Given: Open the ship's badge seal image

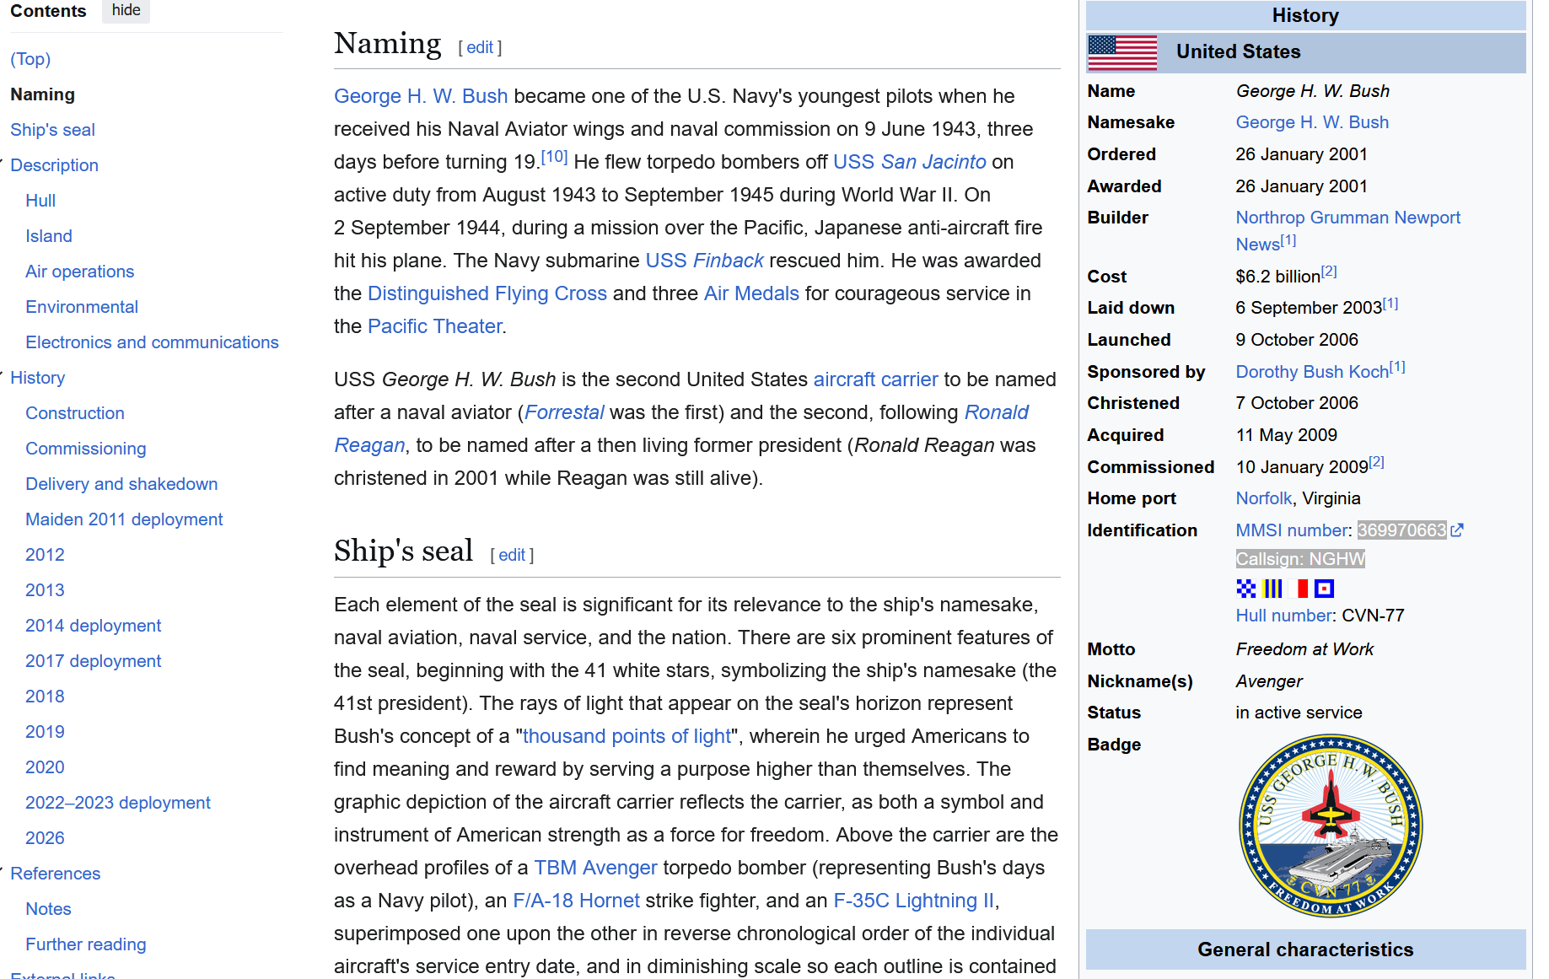Looking at the screenshot, I should tap(1330, 826).
